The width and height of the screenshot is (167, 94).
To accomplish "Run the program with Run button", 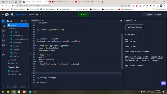I will tap(83, 15).
